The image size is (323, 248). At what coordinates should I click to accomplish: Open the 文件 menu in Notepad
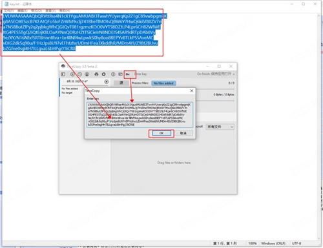pyautogui.click(x=9, y=10)
